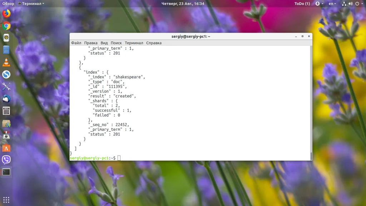Open the ToDo (1) indicator

click(302, 4)
